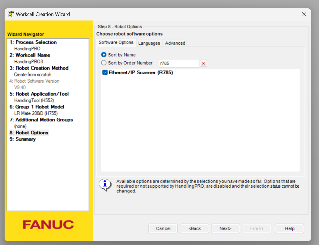Go to step 7: Additional Motion Groups
The image size is (319, 245).
tap(41, 120)
